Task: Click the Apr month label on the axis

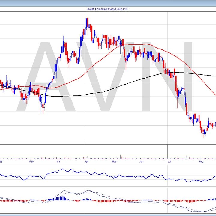Action: pyautogui.click(x=87, y=161)
